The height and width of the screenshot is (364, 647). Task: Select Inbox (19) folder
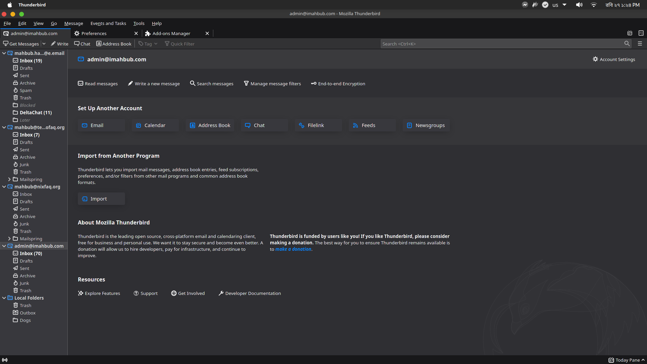(x=34, y=61)
